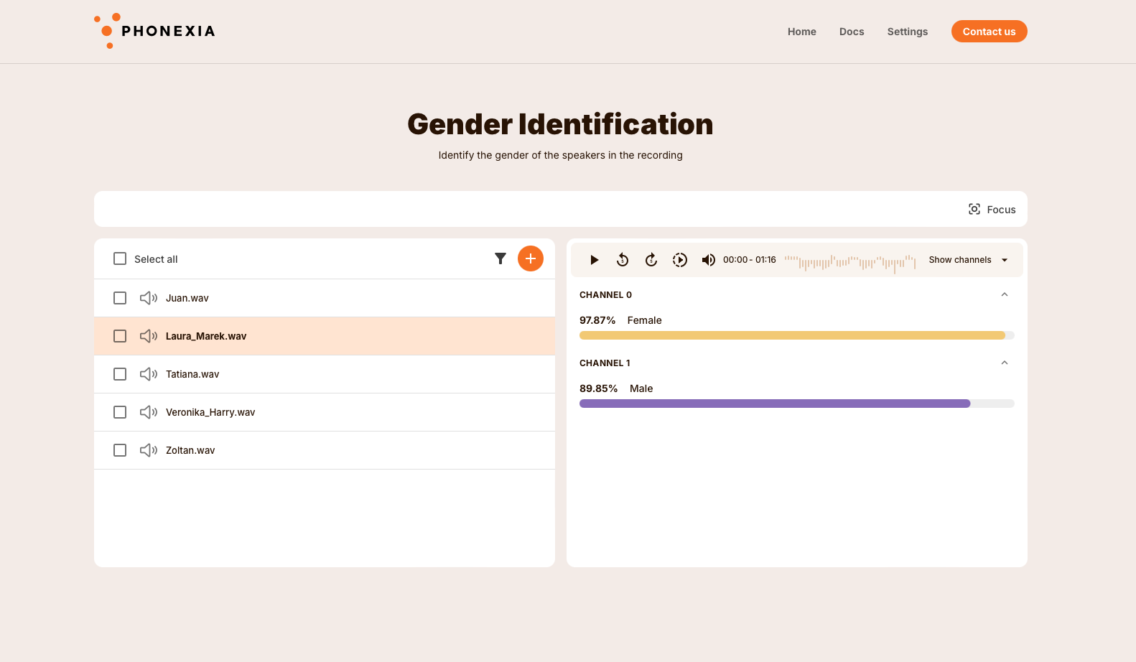Check the Zoltan.wav checkbox
1136x662 pixels.
pyautogui.click(x=120, y=450)
